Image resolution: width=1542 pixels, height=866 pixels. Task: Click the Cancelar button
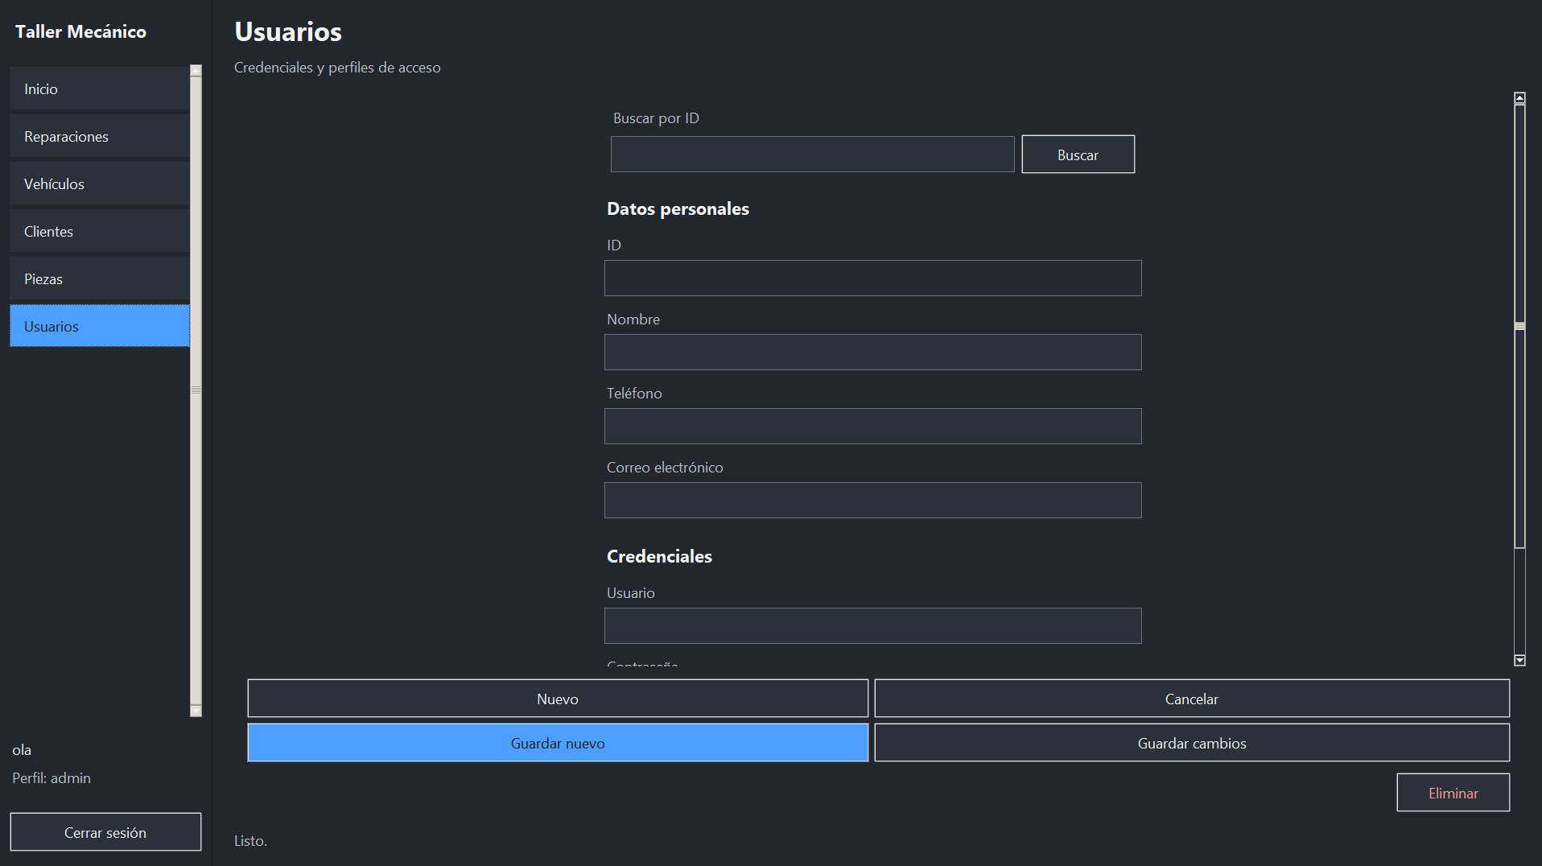(x=1192, y=699)
